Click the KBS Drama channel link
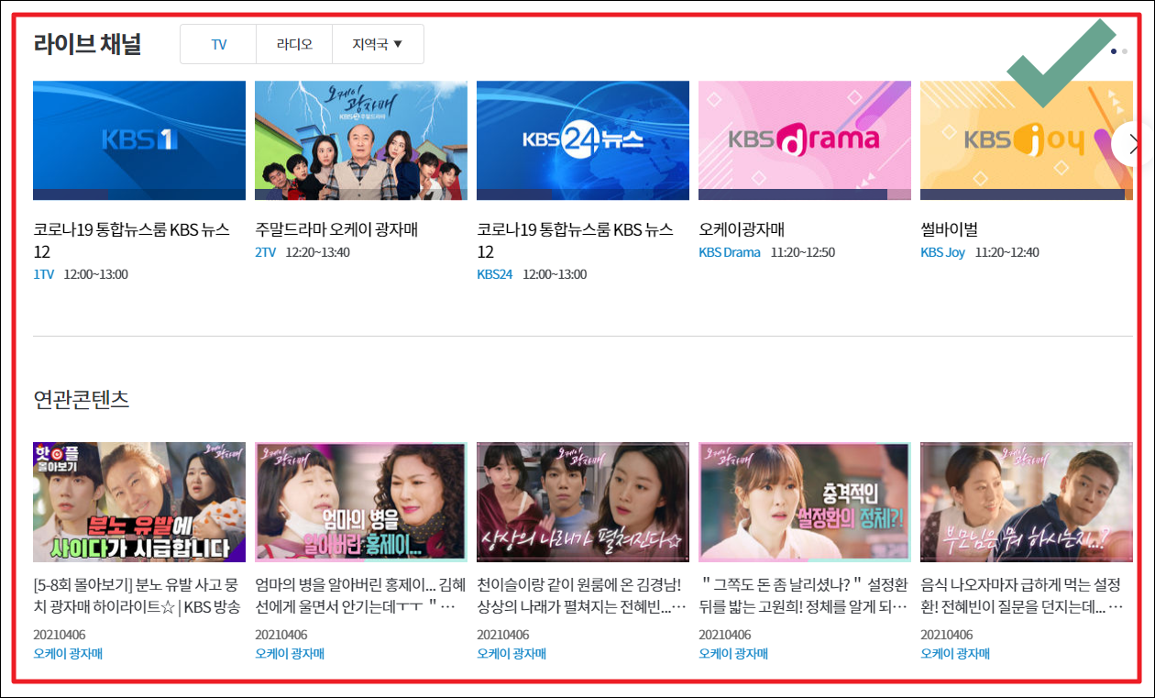Image resolution: width=1155 pixels, height=698 pixels. coord(730,252)
